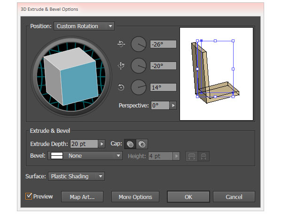Open the Position preset dropdown
Screen dimensions: 282x214
coord(84,26)
